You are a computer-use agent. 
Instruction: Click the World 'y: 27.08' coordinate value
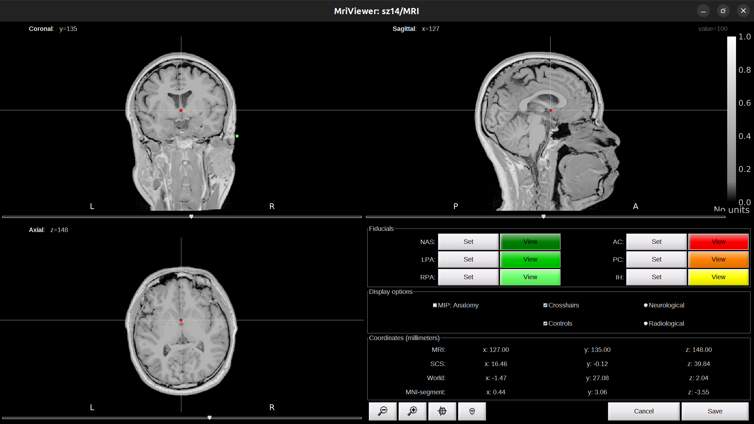(597, 378)
